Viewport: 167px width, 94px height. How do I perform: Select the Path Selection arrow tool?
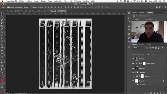[2, 63]
